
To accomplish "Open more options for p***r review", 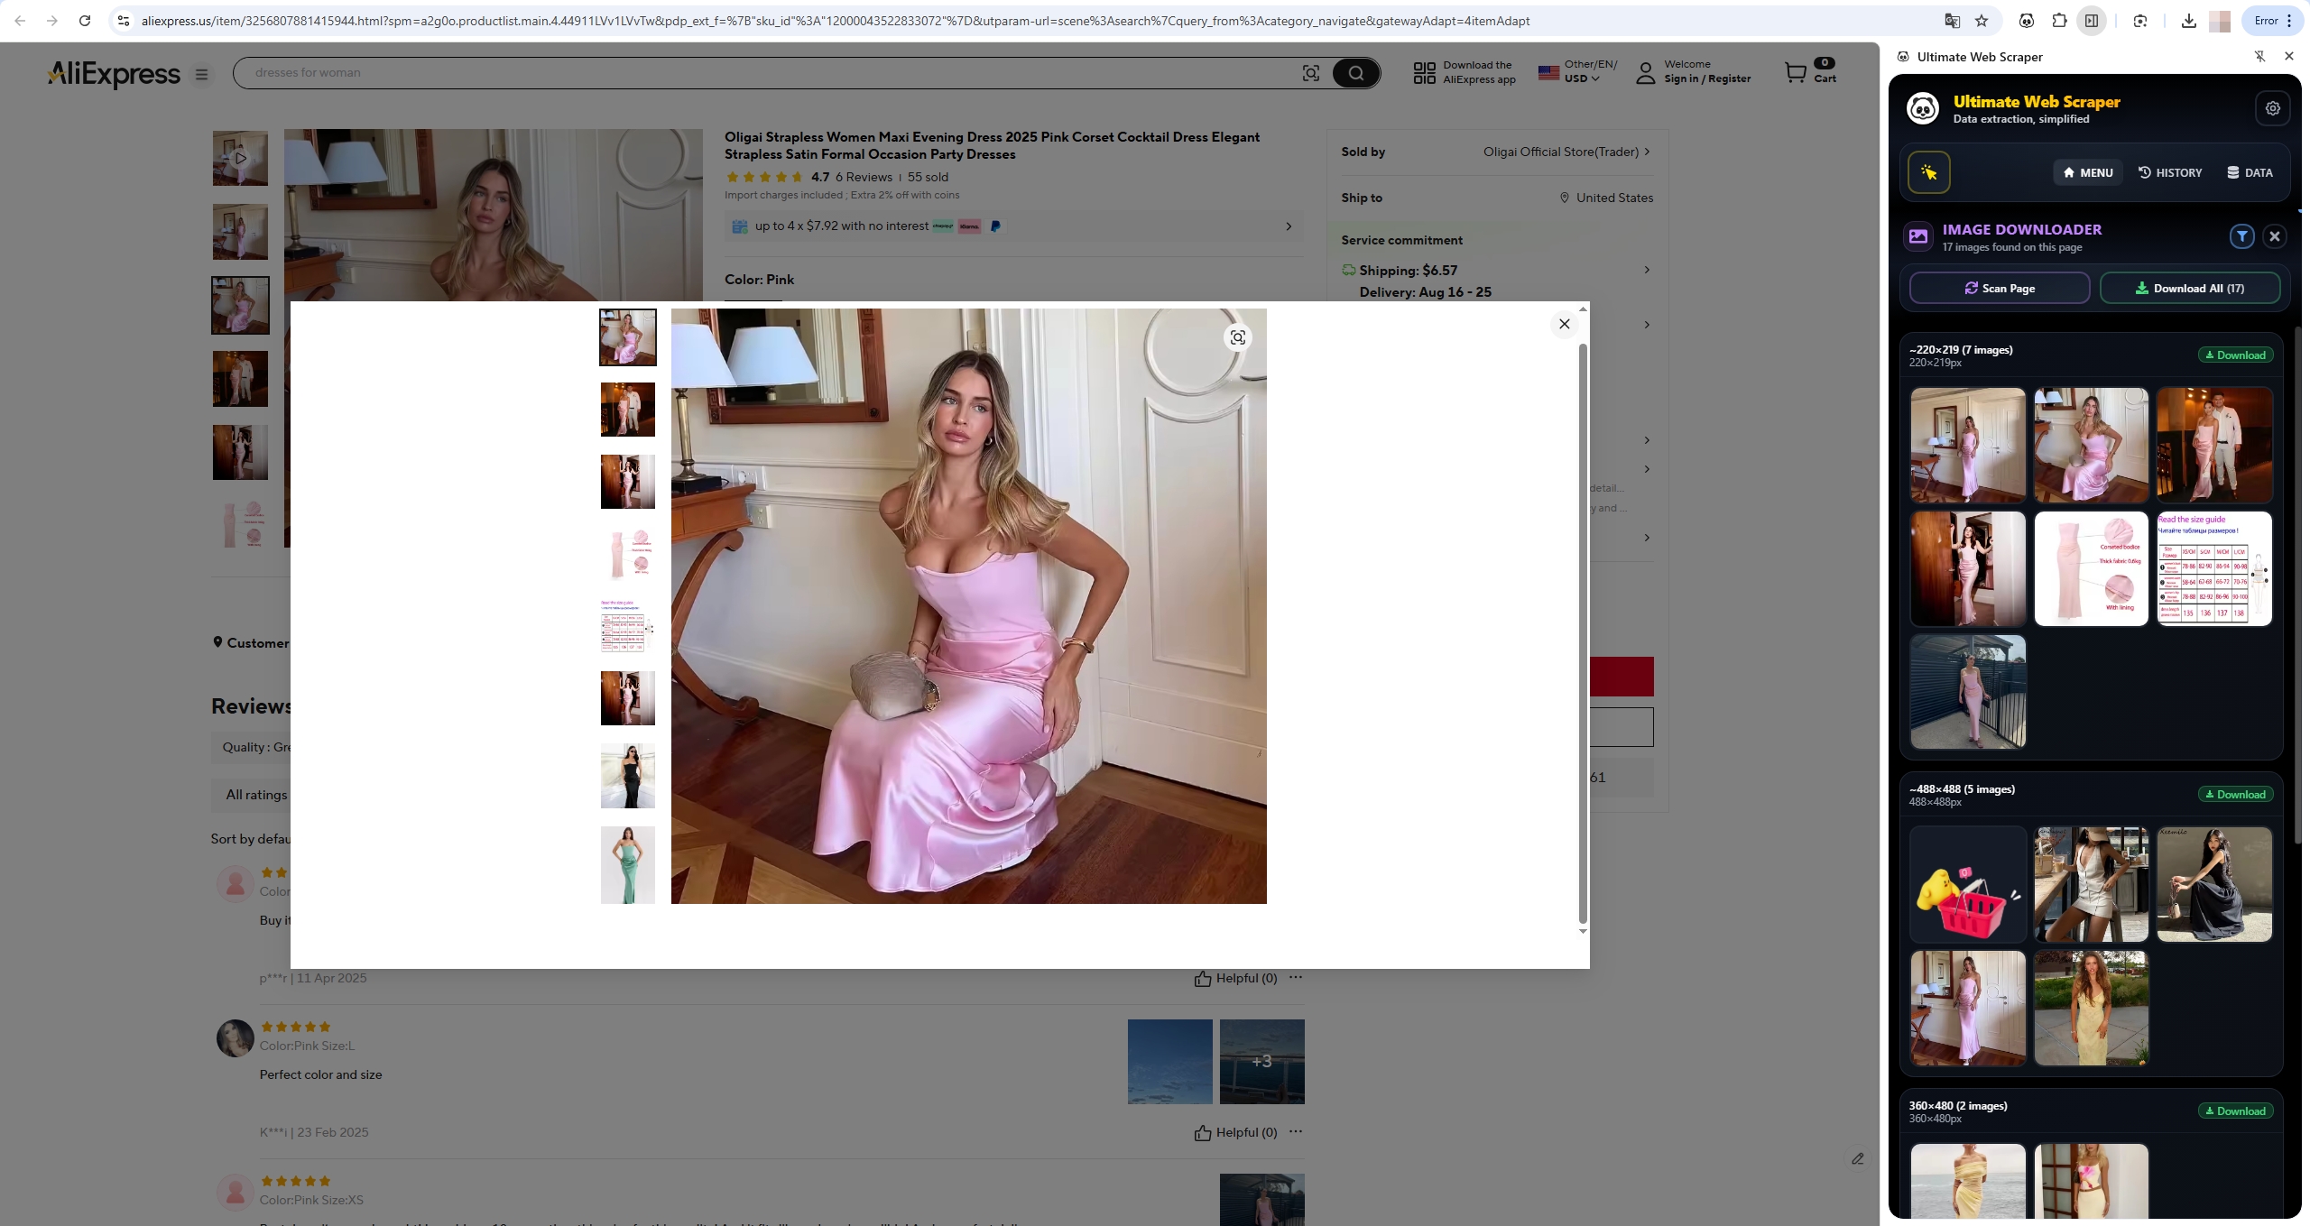I will pyautogui.click(x=1296, y=977).
